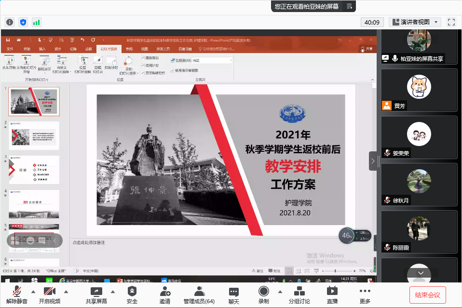Expand the audio options arrow beside 解除静音
The width and height of the screenshot is (462, 308).
(33, 292)
